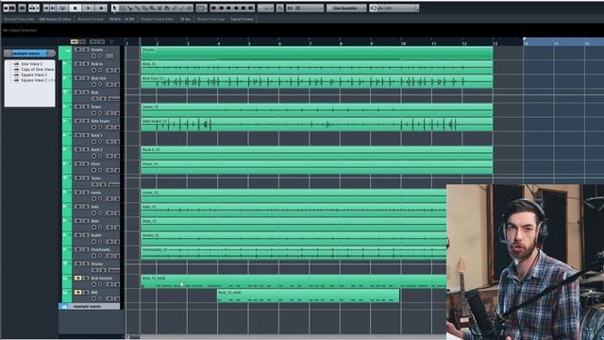Expand the Kick In track lanes arrow
Viewport: 604px width, 340px height.
(x=65, y=64)
